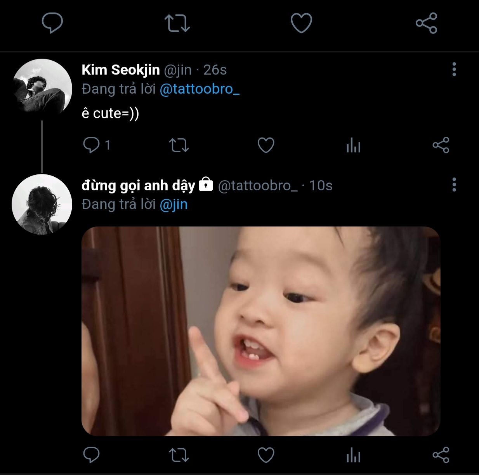479x475 pixels.
Task: Like the baby photo tweet
Action: pyautogui.click(x=266, y=455)
